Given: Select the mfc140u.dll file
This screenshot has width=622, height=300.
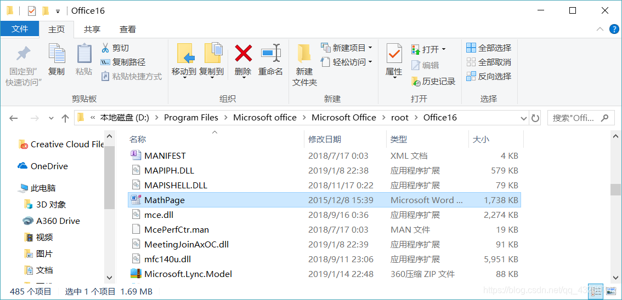Looking at the screenshot, I should 325,259.
